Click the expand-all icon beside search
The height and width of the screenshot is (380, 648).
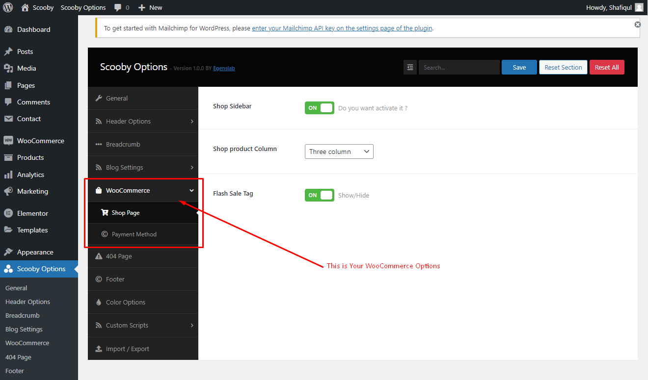point(410,68)
